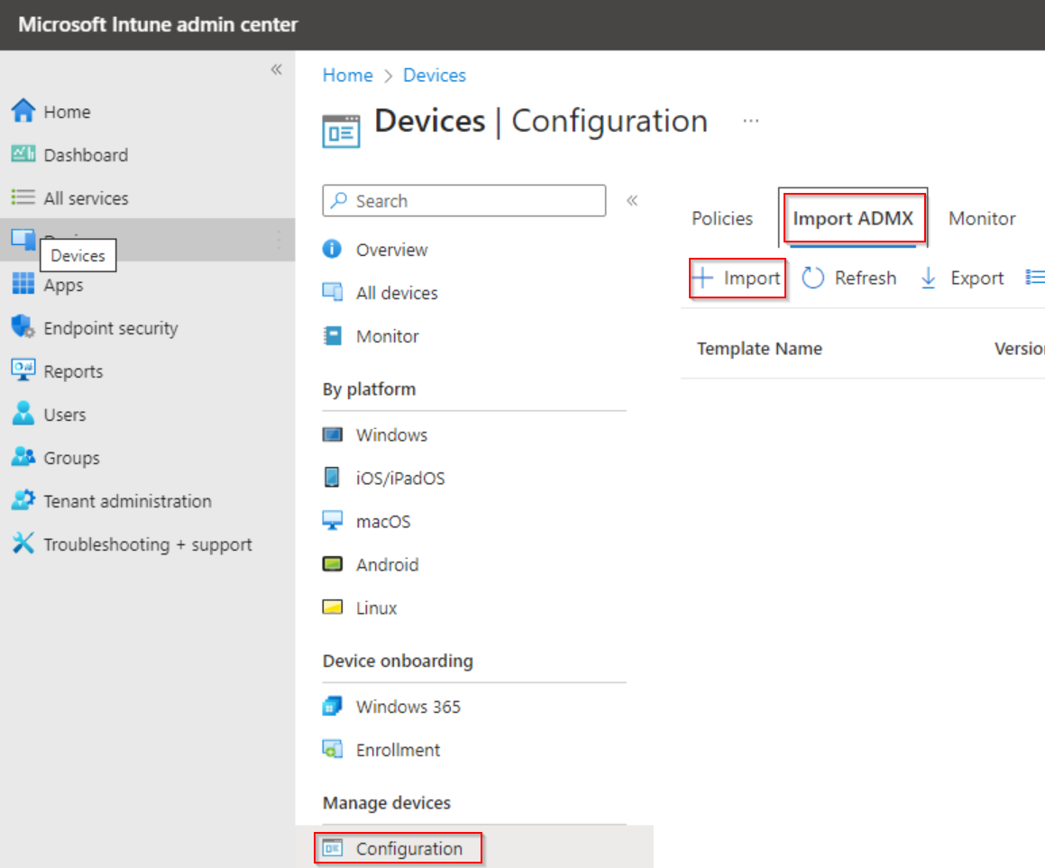The image size is (1045, 868).
Task: Click the Refresh circular arrow icon
Action: (813, 278)
